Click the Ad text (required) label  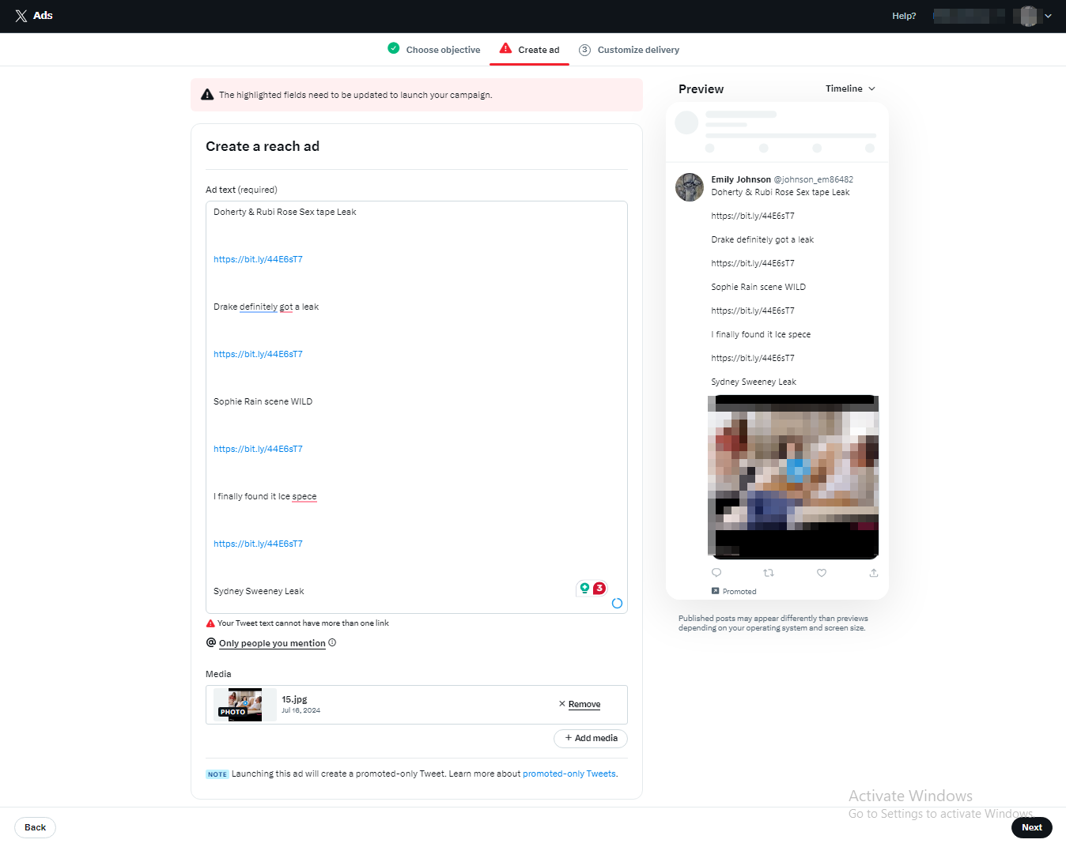[x=241, y=190]
